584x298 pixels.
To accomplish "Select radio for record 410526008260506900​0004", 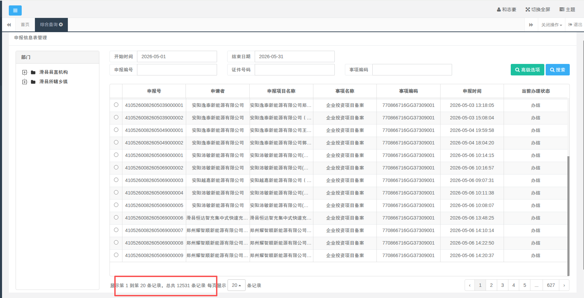I will pyautogui.click(x=116, y=192).
